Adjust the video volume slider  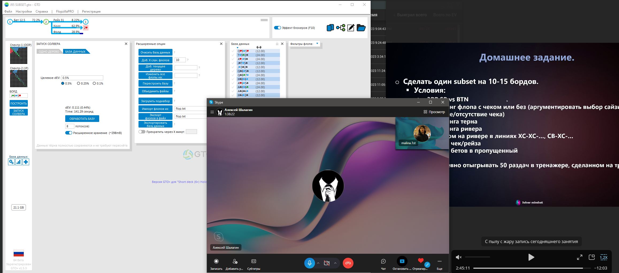tap(478, 257)
